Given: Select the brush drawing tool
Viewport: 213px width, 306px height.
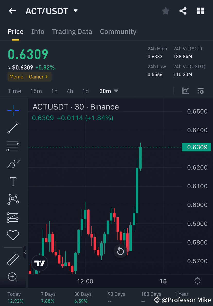Looking at the screenshot, I should 13,164.
